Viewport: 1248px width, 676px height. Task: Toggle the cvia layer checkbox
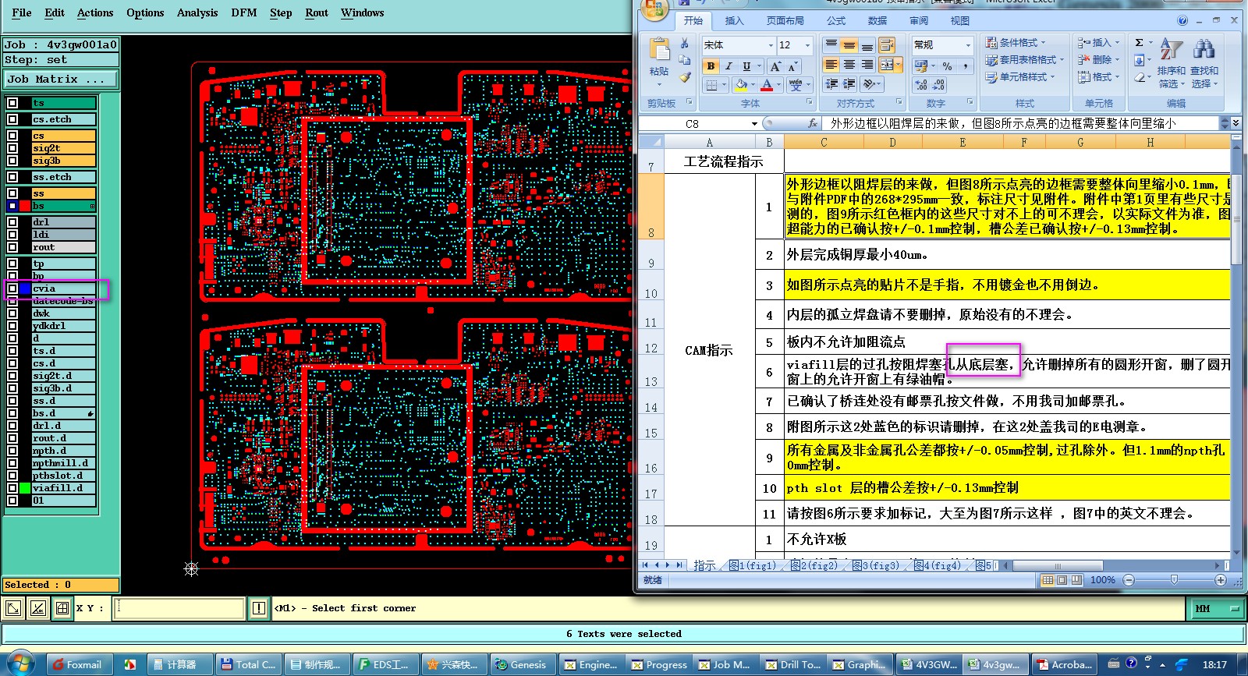(12, 288)
